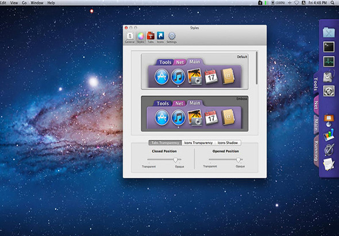This screenshot has height=236, width=339.
Task: Open the Numbers chart icon in dock
Action: [329, 135]
